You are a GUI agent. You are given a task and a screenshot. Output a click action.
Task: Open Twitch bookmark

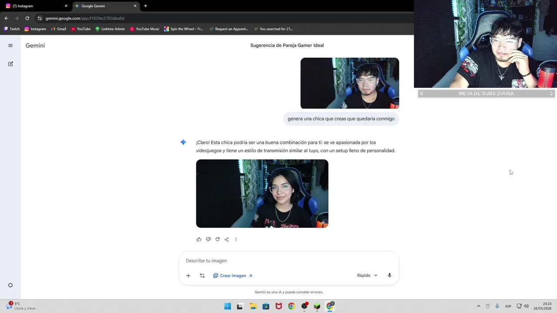(12, 29)
